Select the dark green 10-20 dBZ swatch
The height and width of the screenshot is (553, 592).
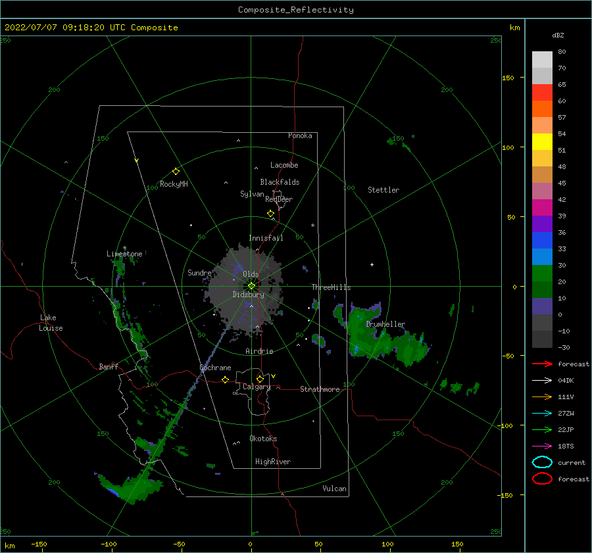[x=542, y=289]
